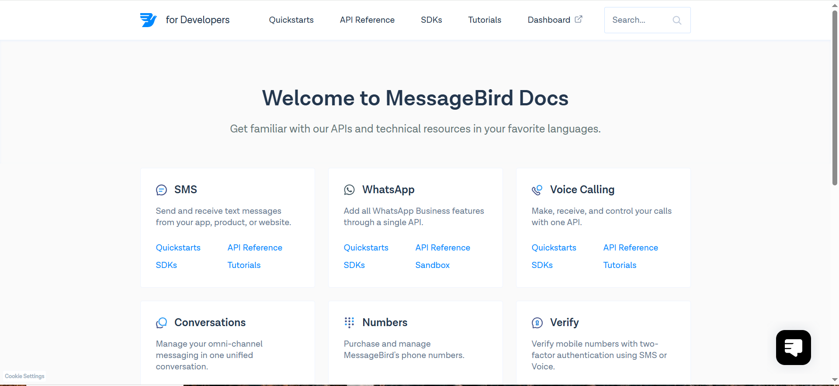Open SMS SDKs link

pyautogui.click(x=166, y=265)
